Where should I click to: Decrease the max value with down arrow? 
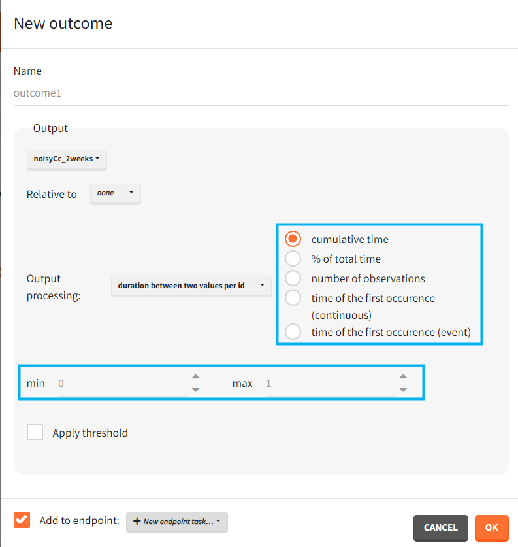click(403, 390)
